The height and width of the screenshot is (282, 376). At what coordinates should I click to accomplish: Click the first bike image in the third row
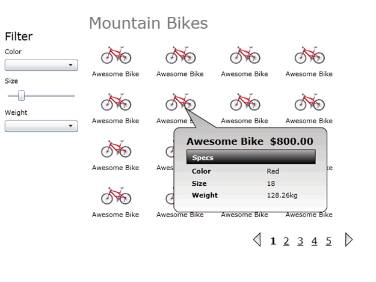[x=116, y=149]
